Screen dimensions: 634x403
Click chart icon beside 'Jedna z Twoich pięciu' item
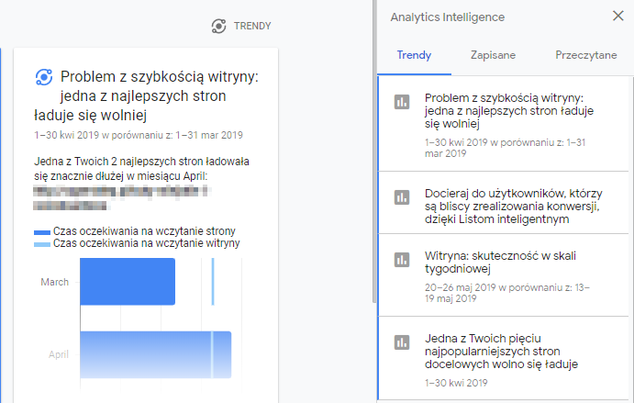coord(402,342)
